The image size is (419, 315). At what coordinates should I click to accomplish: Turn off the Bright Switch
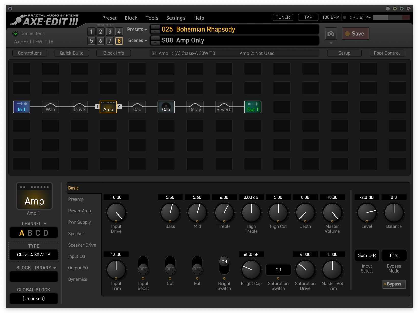[224, 265]
